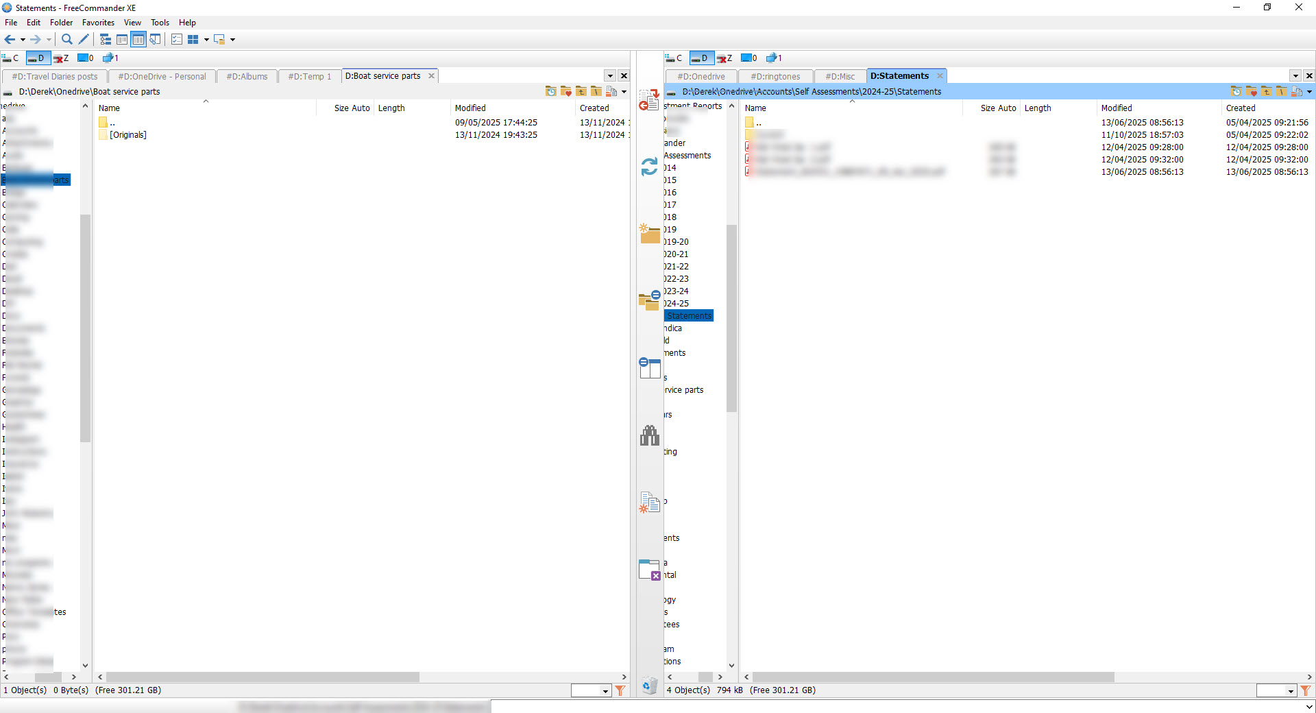Viewport: 1316px width, 713px height.
Task: Click the window-with-purple-X icon in middle bar
Action: (x=649, y=570)
